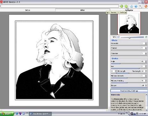
Task: Open the preferences icon in the toolbar
Action: point(140,6)
